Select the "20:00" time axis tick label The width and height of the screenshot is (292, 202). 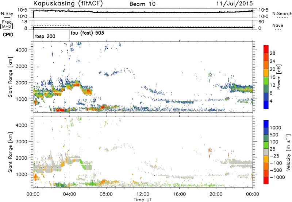(216, 194)
